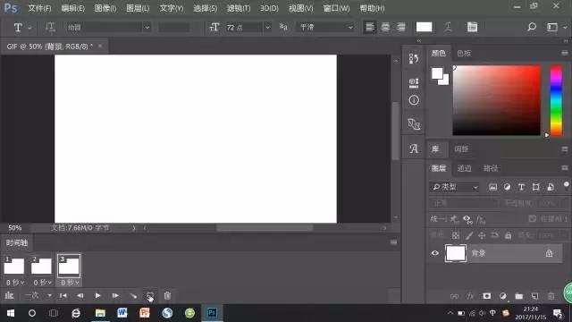Toggle the layer filter on/off switch
The image size is (572, 322).
point(566,185)
